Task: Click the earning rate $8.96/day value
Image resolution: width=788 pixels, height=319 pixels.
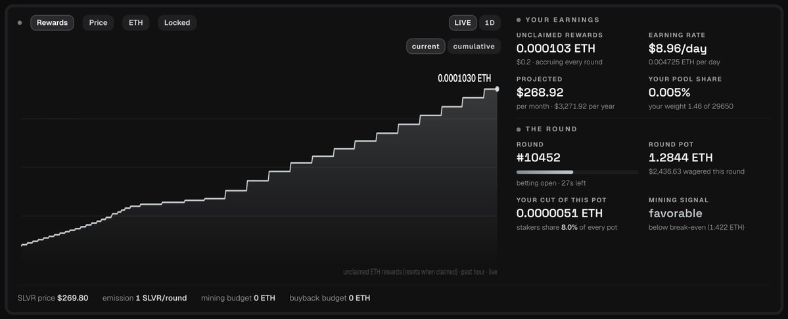Action: 678,49
